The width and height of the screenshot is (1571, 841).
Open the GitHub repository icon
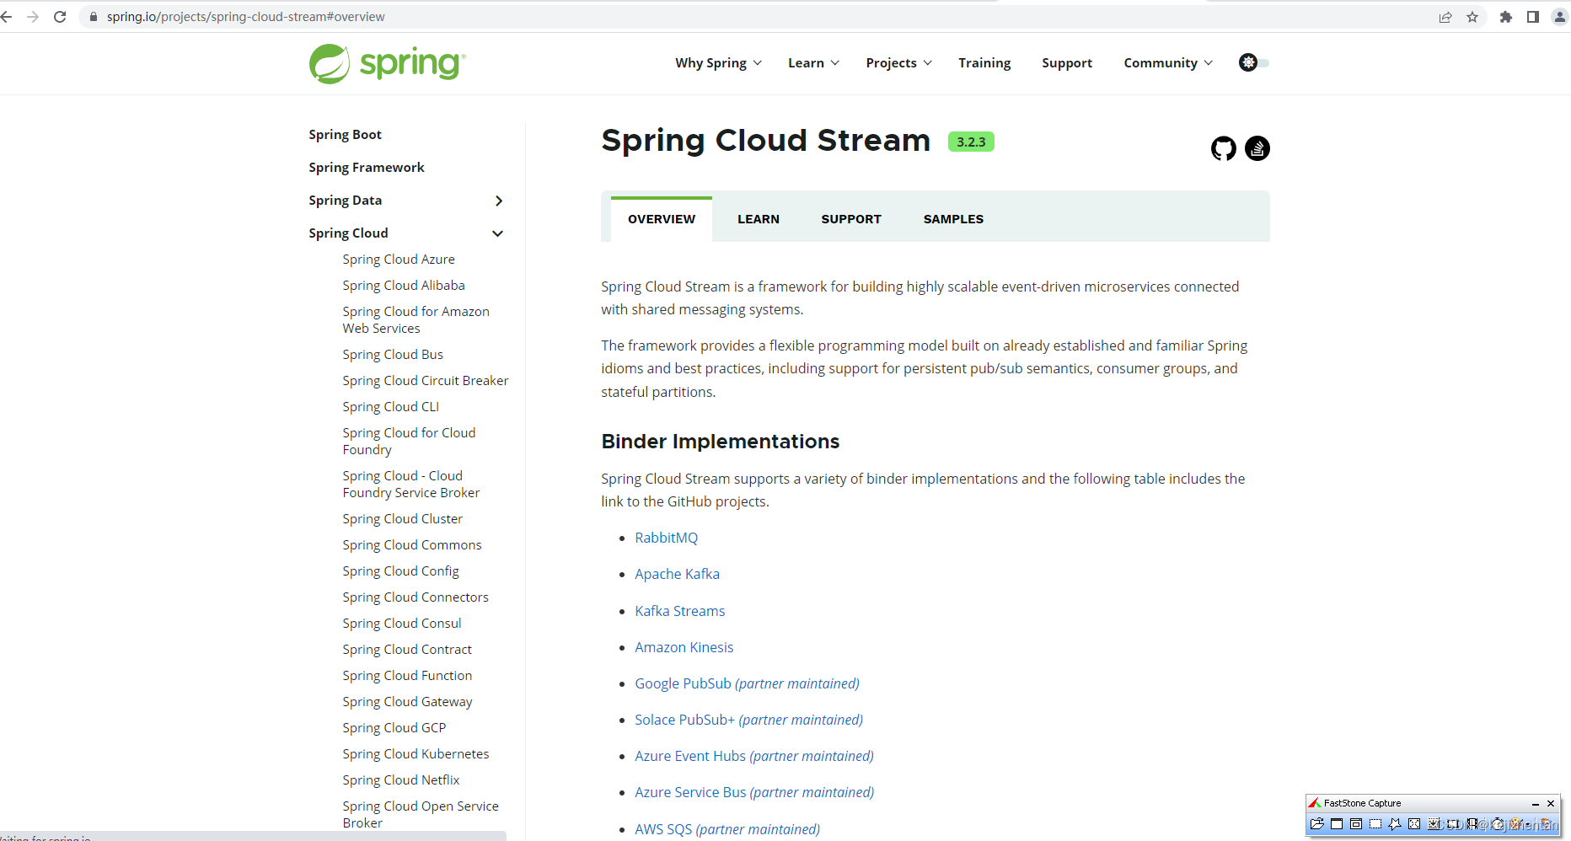click(x=1224, y=148)
